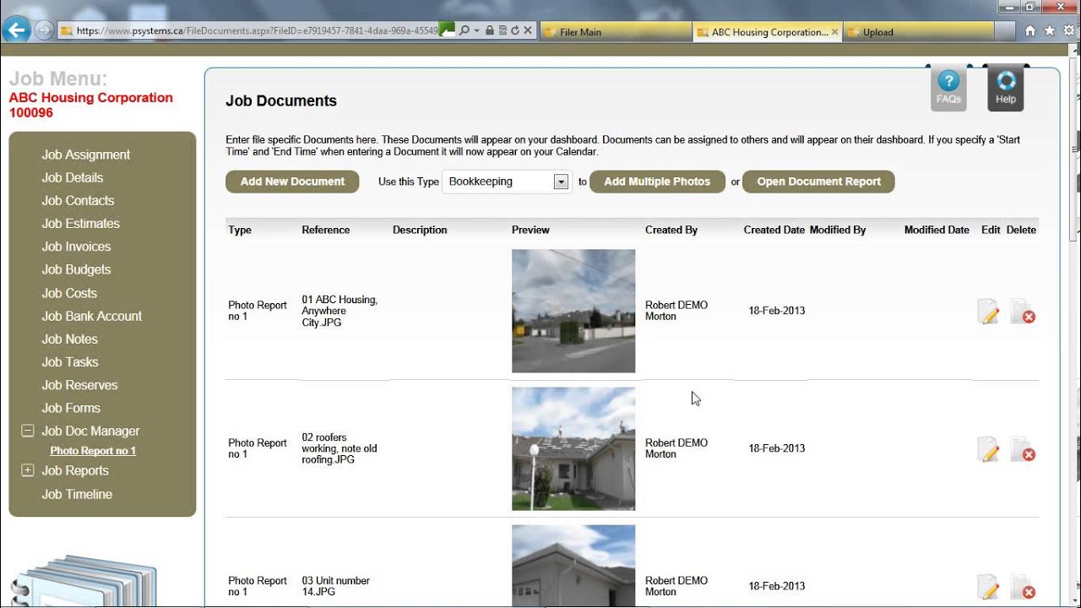Switch to the Filer Main tab
The width and height of the screenshot is (1081, 608).
tap(615, 32)
